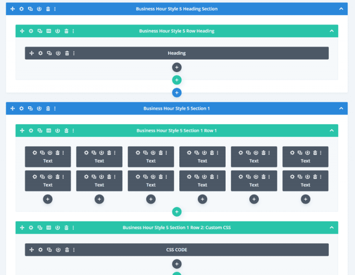Add row with green plus below Row Heading

pyautogui.click(x=177, y=80)
